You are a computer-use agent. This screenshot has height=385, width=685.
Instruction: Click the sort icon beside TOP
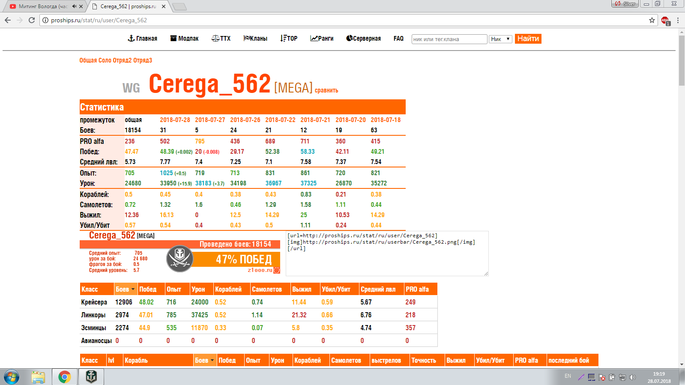283,38
